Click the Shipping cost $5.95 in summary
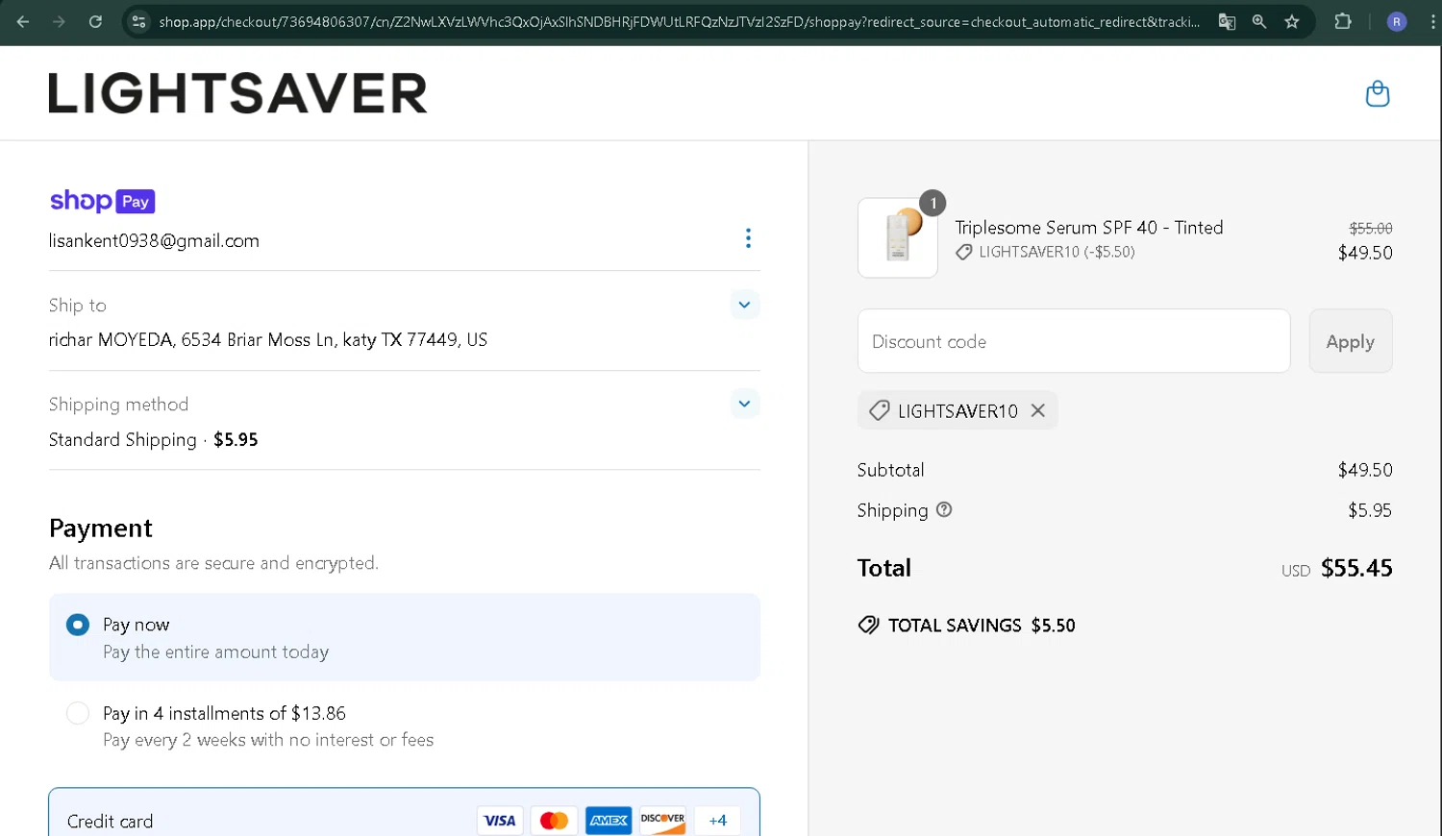This screenshot has height=836, width=1442. pyautogui.click(x=1370, y=510)
